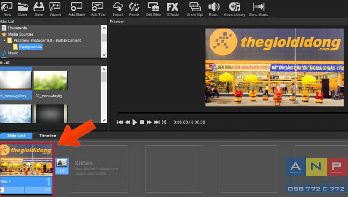Select Slide 1 thumbnail in slide list
This screenshot has height=197, width=348.
click(x=26, y=160)
